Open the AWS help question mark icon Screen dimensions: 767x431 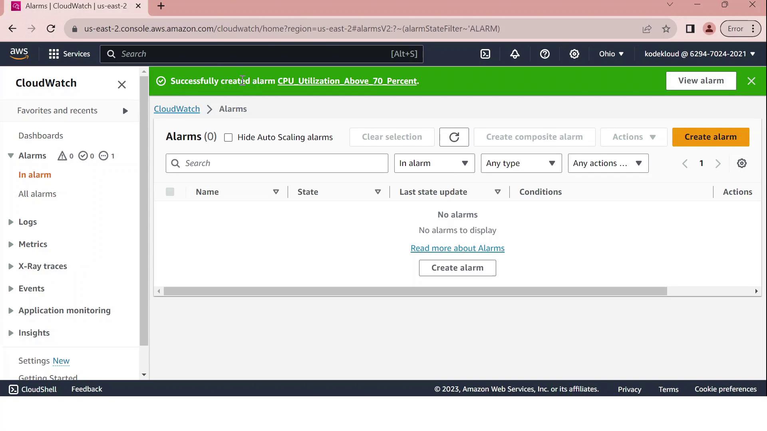[x=544, y=54]
